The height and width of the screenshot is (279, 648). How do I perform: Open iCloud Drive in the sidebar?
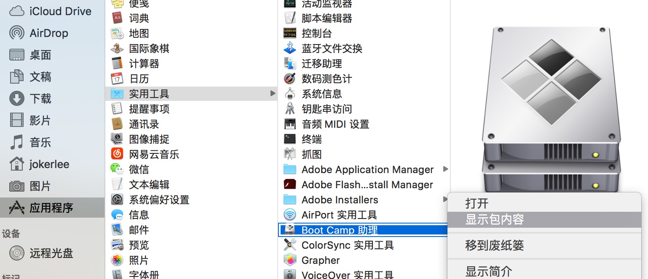tap(51, 11)
